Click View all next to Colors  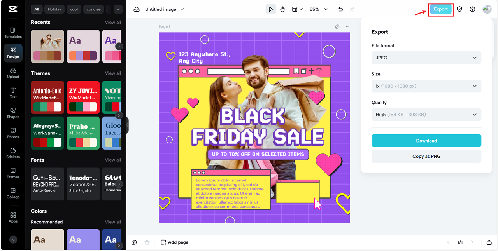(113, 222)
